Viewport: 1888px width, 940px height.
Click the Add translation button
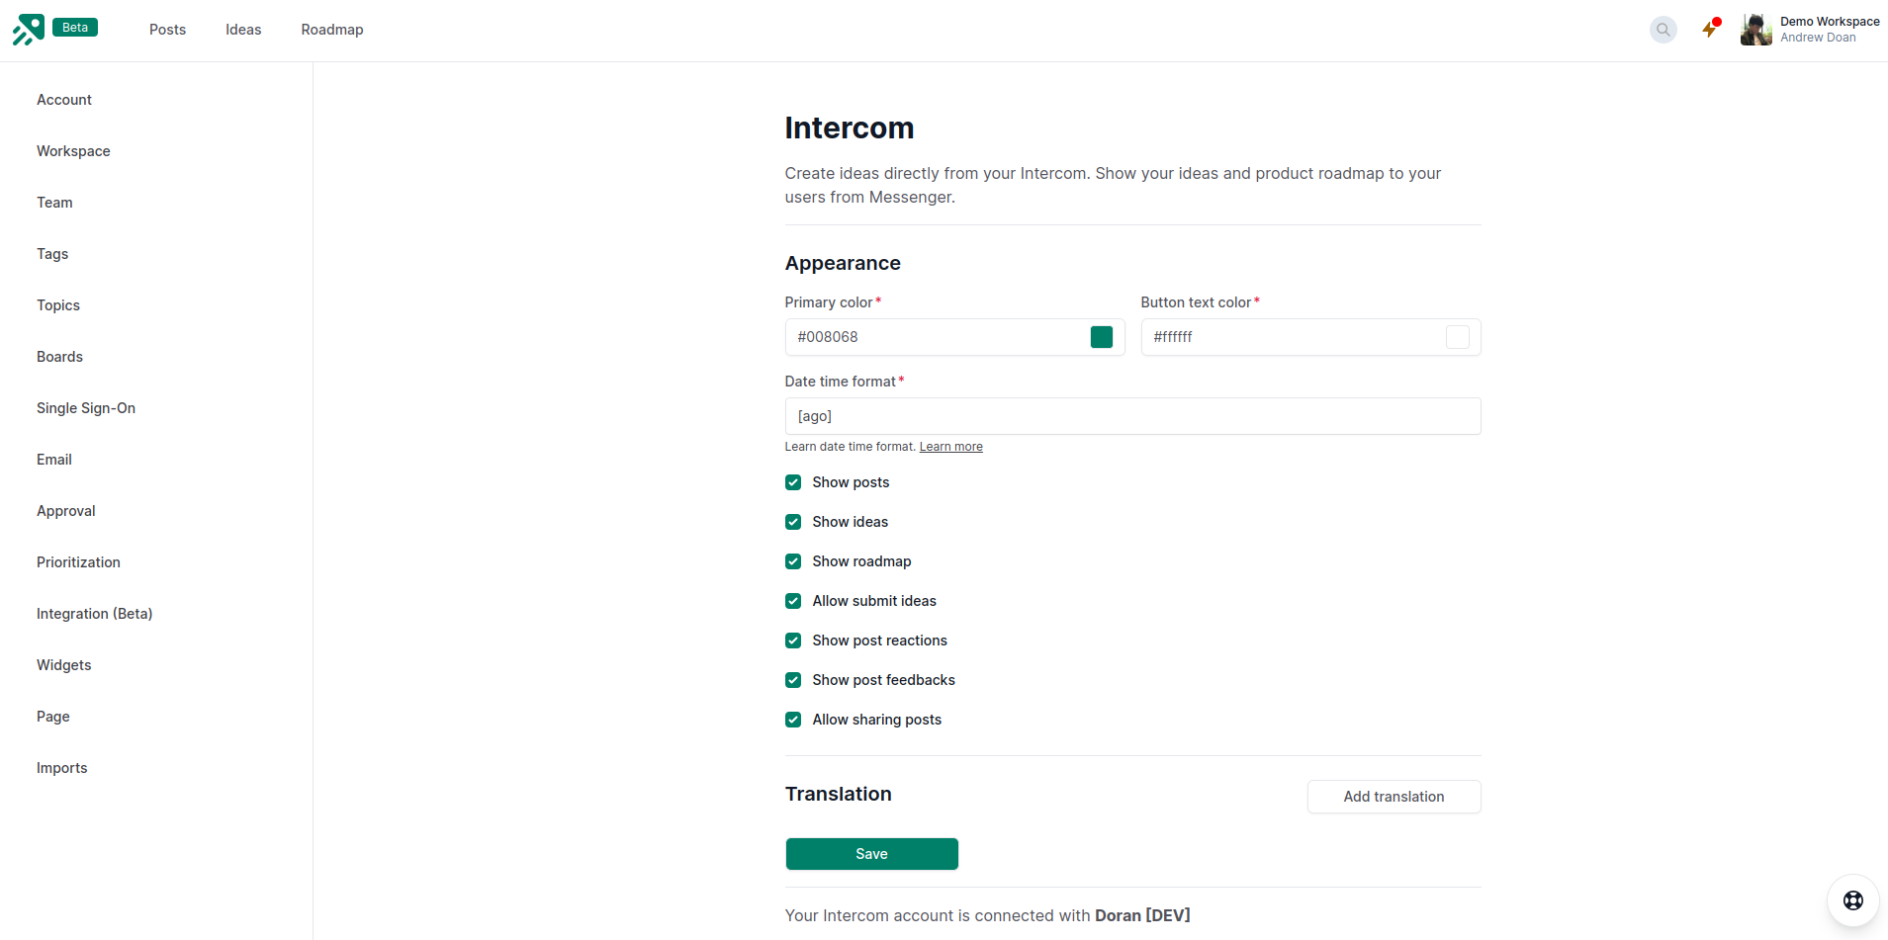[x=1394, y=797]
